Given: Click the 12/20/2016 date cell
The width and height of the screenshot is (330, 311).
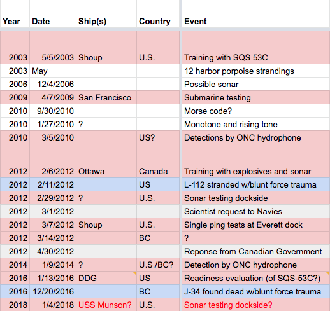Looking at the screenshot, I should click(53, 291).
